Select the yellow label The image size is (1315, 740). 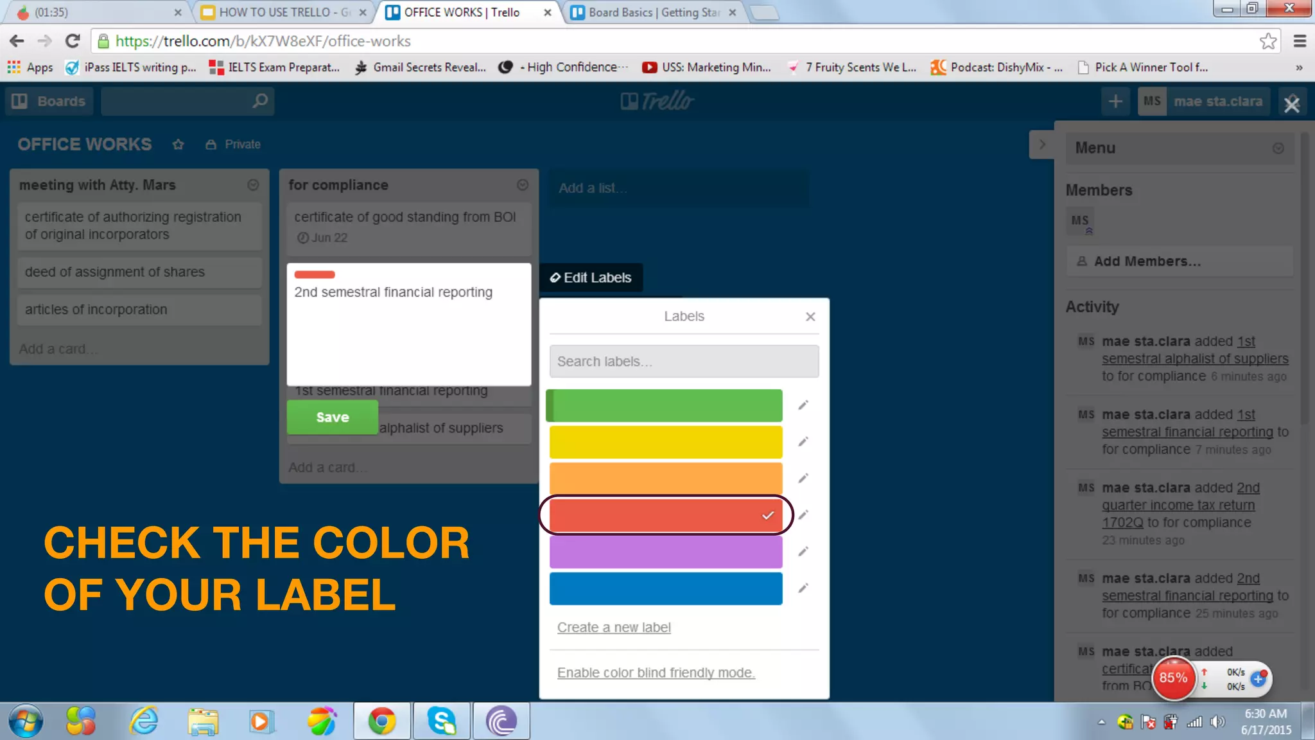click(x=666, y=442)
